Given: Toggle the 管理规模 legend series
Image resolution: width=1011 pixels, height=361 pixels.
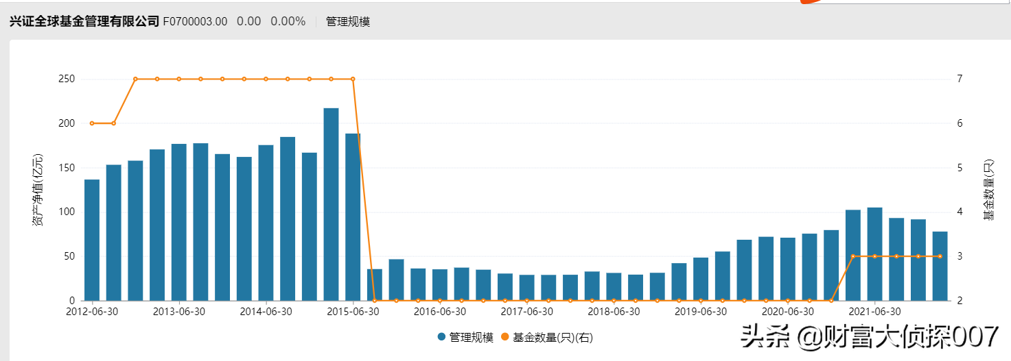Looking at the screenshot, I should (x=466, y=337).
